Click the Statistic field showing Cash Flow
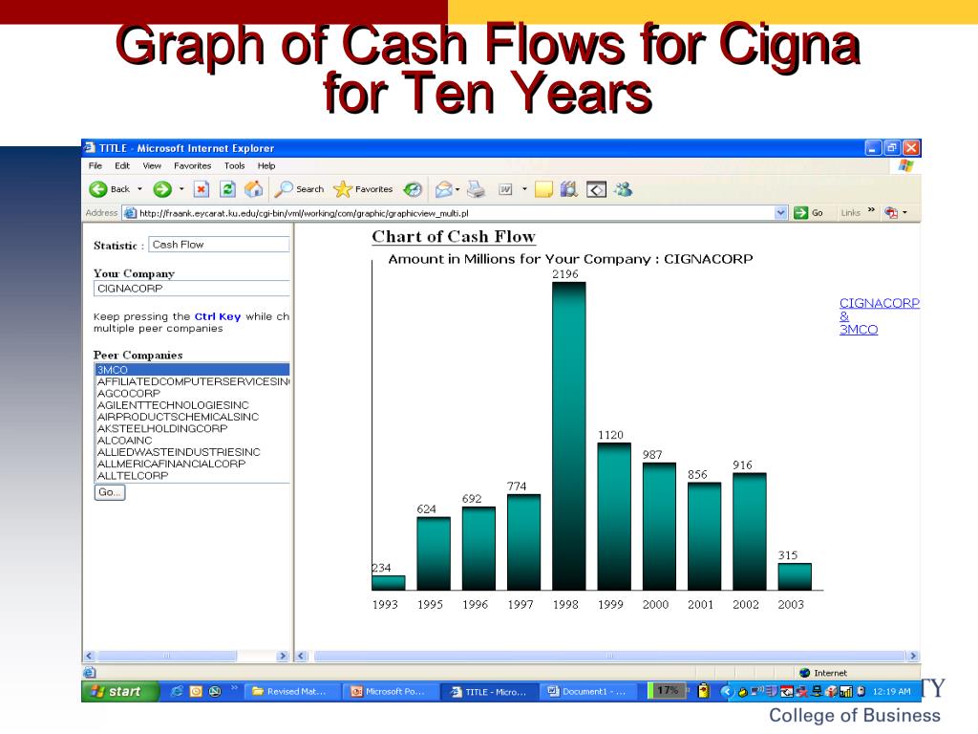978x734 pixels. [219, 245]
